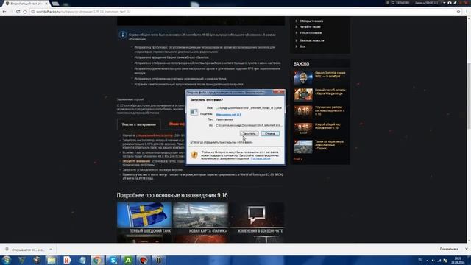Click the network icon in system tray
Screen dimensions: 471x265
pos(439,261)
